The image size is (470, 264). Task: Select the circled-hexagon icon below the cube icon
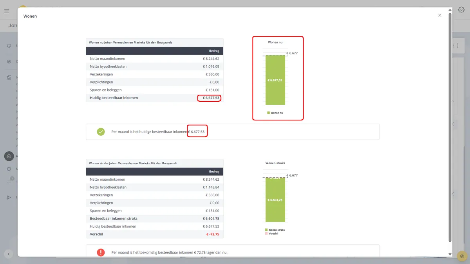[9, 61]
